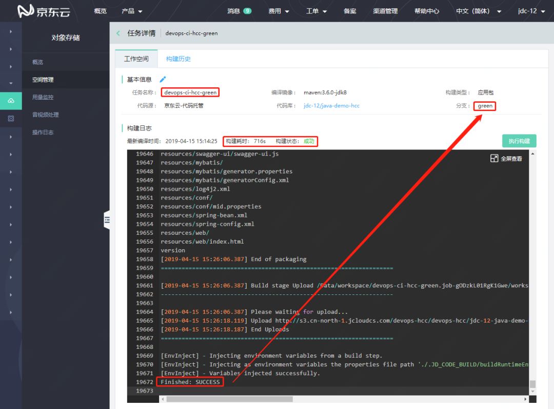Open 帮助中心 help center

(x=427, y=11)
